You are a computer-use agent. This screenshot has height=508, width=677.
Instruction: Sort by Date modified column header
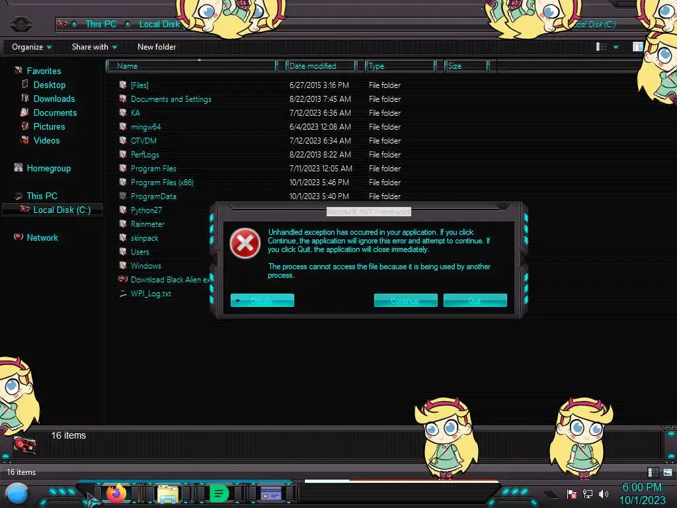321,65
